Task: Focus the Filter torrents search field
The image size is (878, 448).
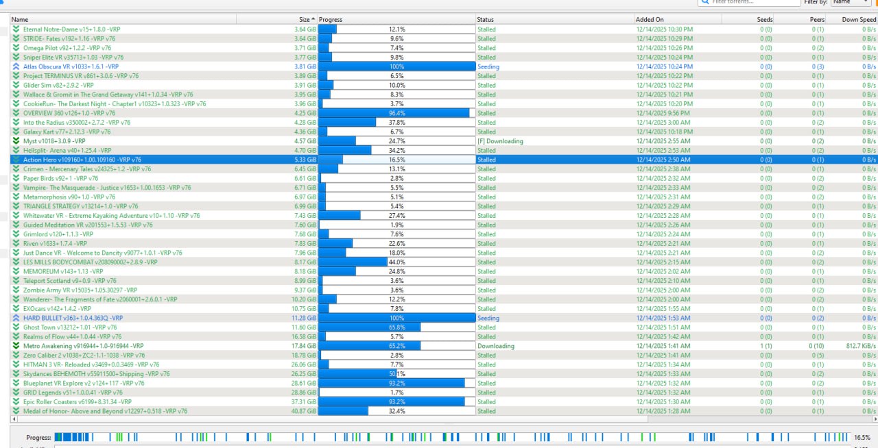Action: coord(748,2)
